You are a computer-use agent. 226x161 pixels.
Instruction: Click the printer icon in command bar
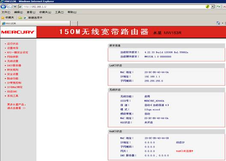pos(218,23)
